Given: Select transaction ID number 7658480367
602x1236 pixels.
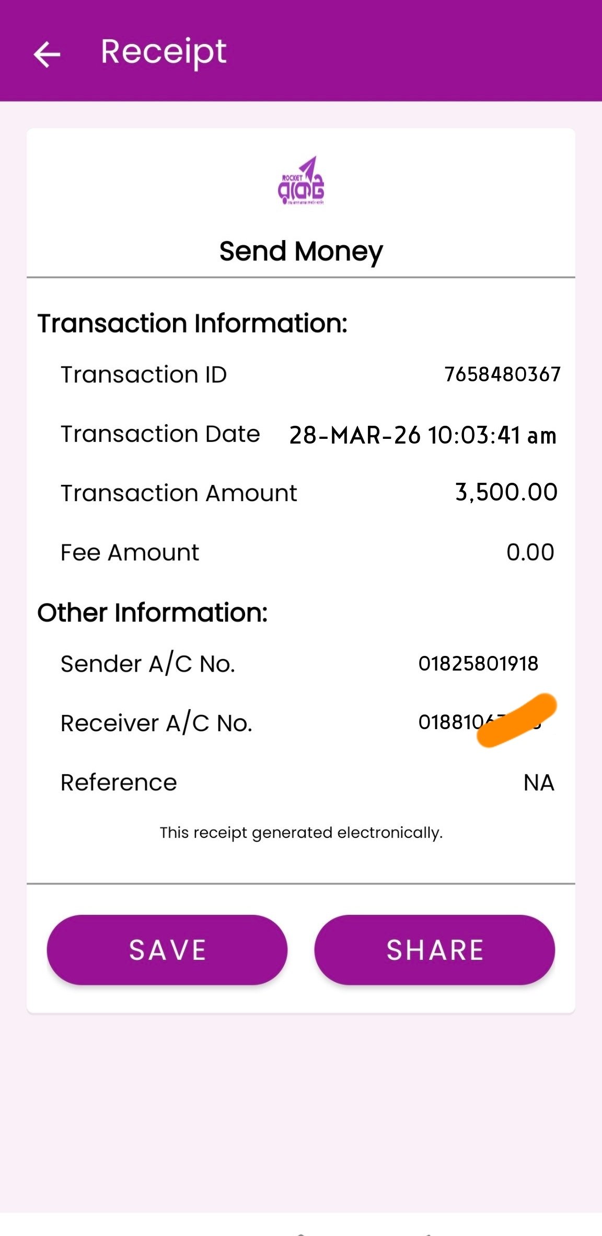Looking at the screenshot, I should (x=502, y=375).
